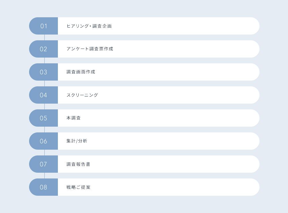Open the 調査報告書 step

tap(78, 164)
